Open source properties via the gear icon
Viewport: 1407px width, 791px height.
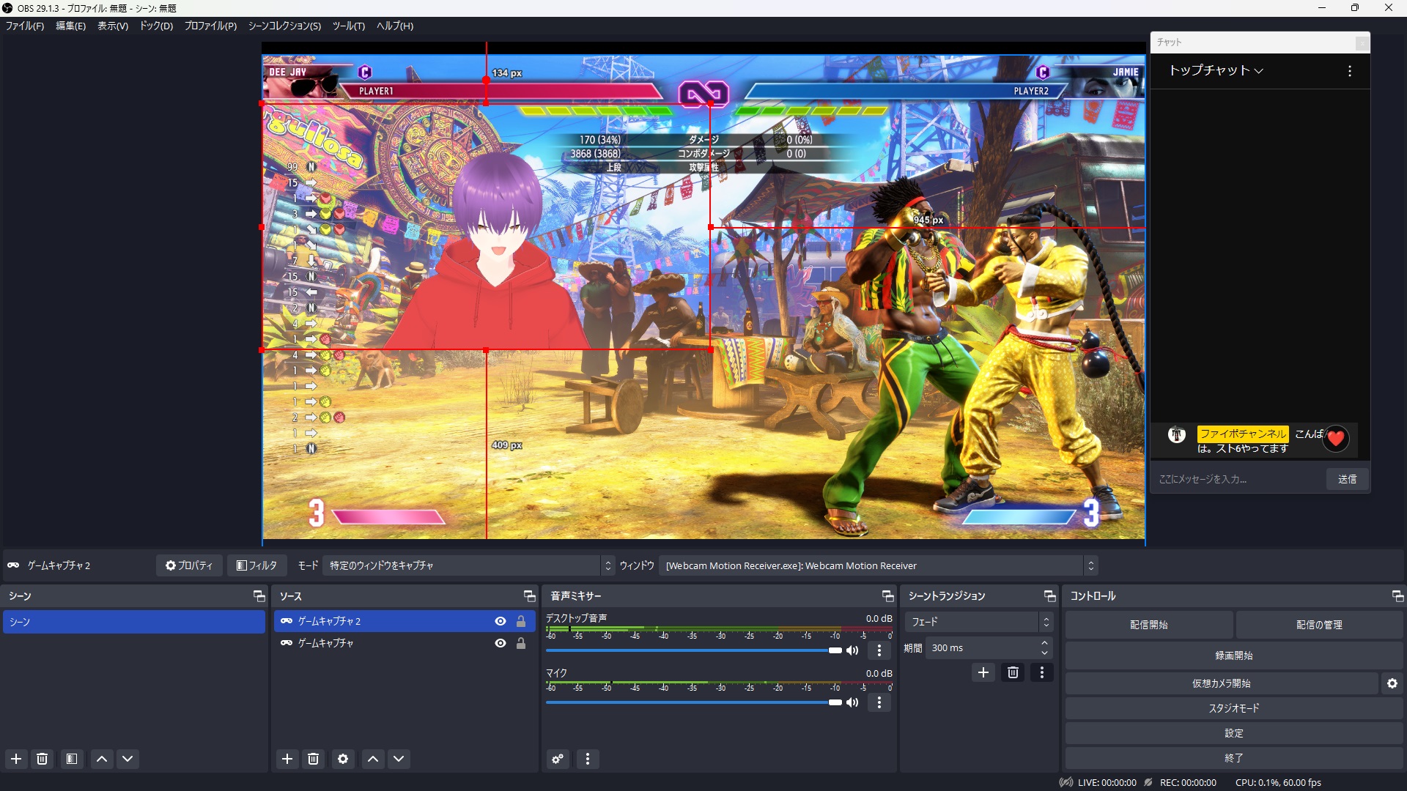(342, 760)
